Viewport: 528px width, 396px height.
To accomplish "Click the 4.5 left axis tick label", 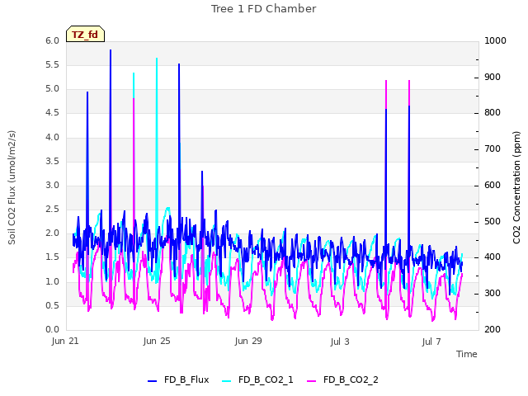I will (x=52, y=113).
